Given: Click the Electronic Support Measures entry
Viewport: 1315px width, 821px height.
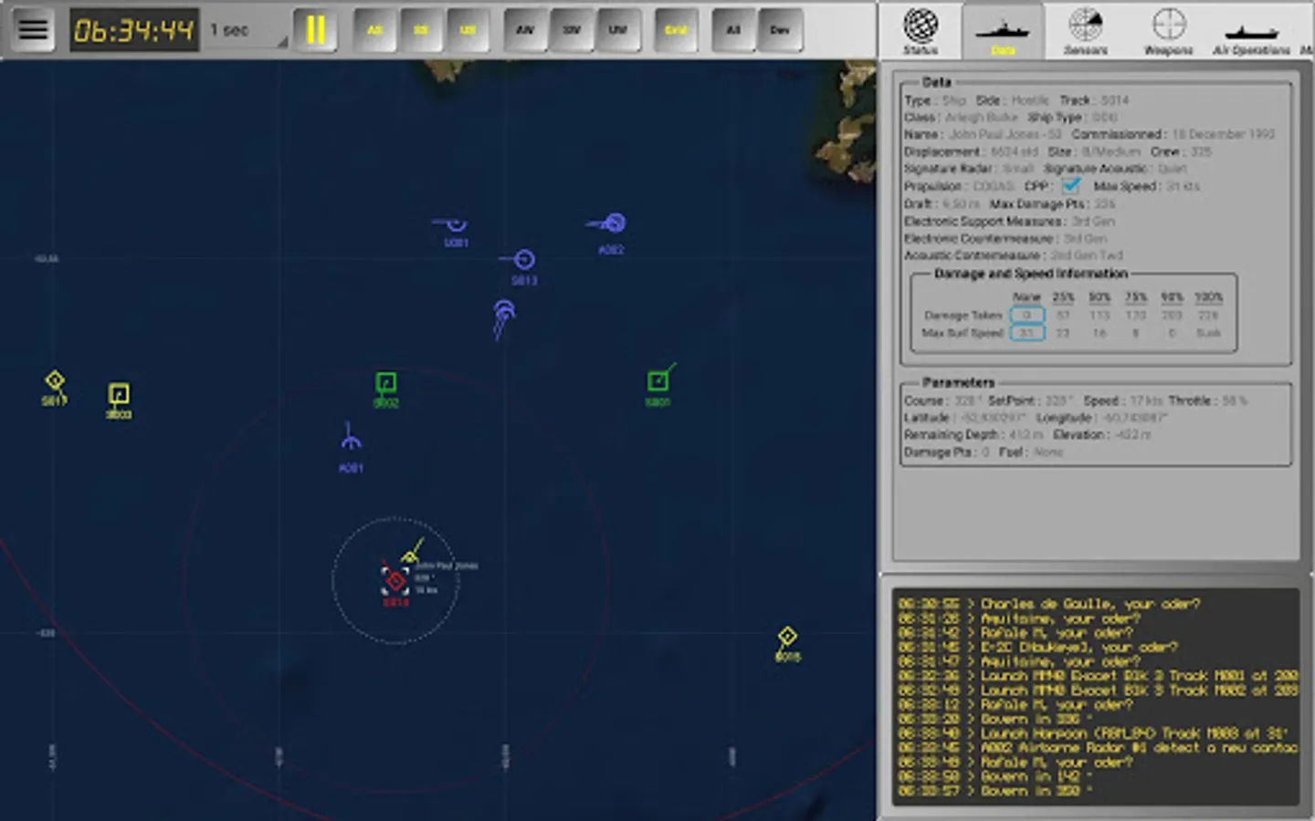Looking at the screenshot, I should (x=1010, y=222).
